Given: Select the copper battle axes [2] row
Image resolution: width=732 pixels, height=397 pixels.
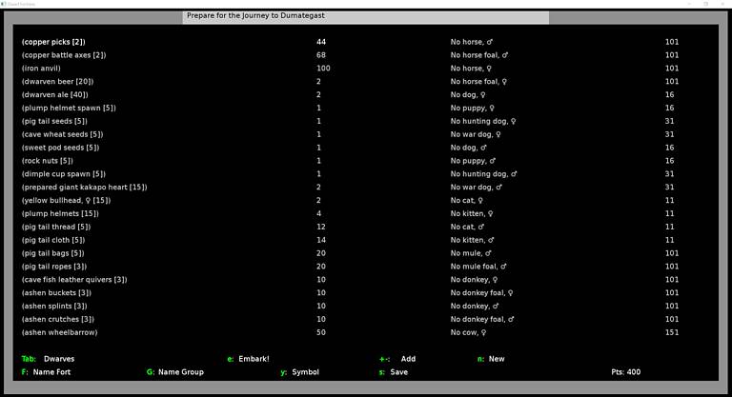Looking at the screenshot, I should click(64, 55).
